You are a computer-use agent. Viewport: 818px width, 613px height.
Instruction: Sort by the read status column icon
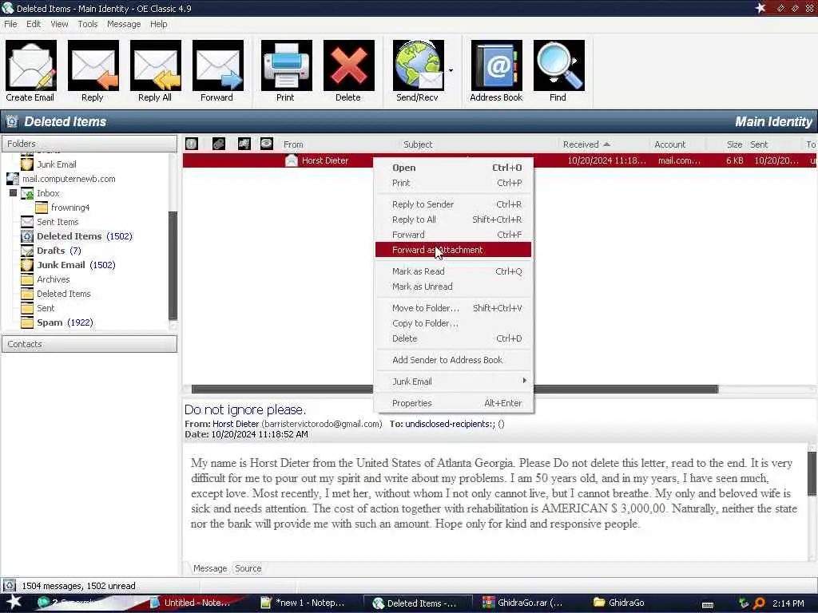click(267, 144)
